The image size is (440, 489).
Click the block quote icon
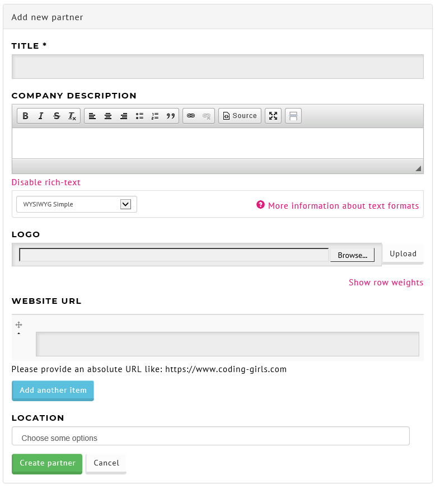[x=171, y=116]
